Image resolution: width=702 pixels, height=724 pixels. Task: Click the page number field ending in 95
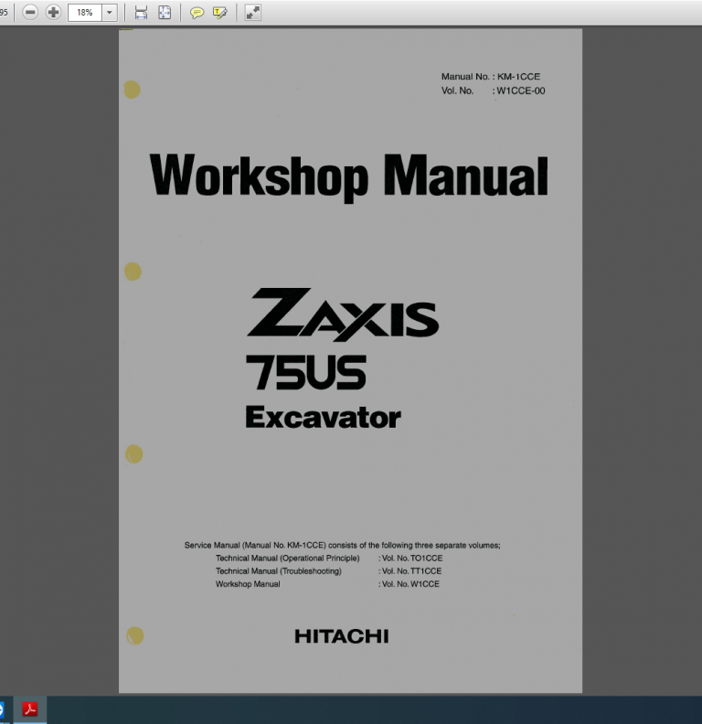pos(5,13)
